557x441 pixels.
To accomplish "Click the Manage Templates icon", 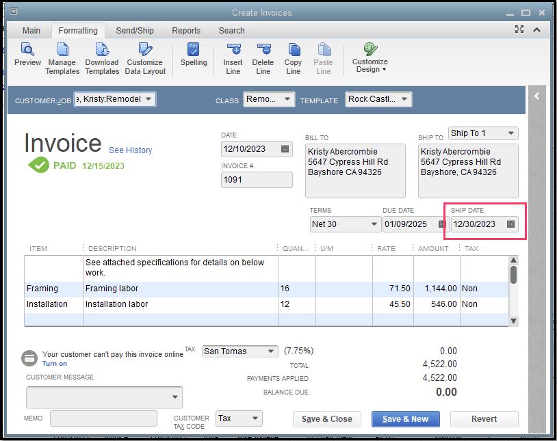I will pyautogui.click(x=62, y=59).
